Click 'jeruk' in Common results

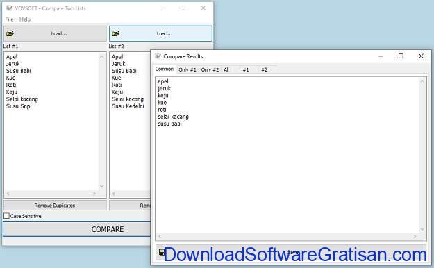(x=164, y=89)
